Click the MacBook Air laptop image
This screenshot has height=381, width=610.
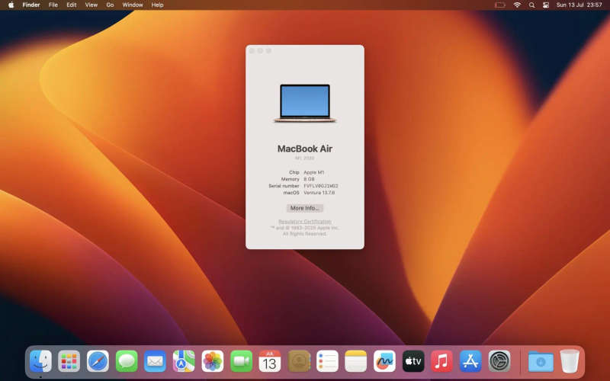click(305, 104)
